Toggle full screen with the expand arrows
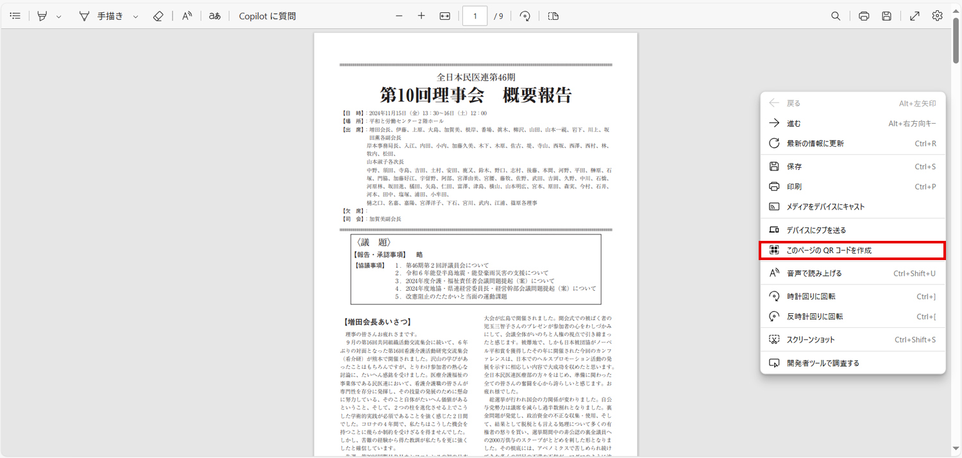Viewport: 962px width, 458px height. point(915,16)
